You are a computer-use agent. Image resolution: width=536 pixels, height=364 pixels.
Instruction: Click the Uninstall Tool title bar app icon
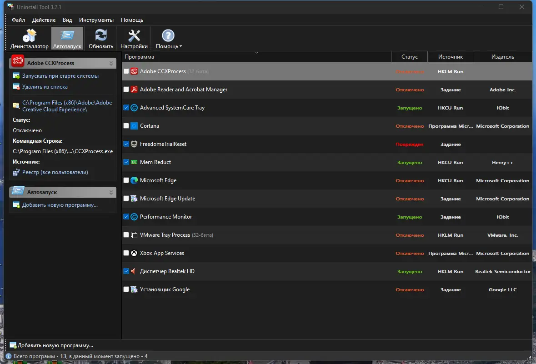coord(10,7)
